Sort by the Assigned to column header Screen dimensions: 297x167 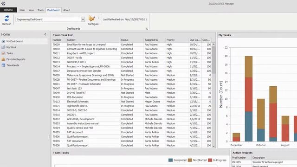155,40
